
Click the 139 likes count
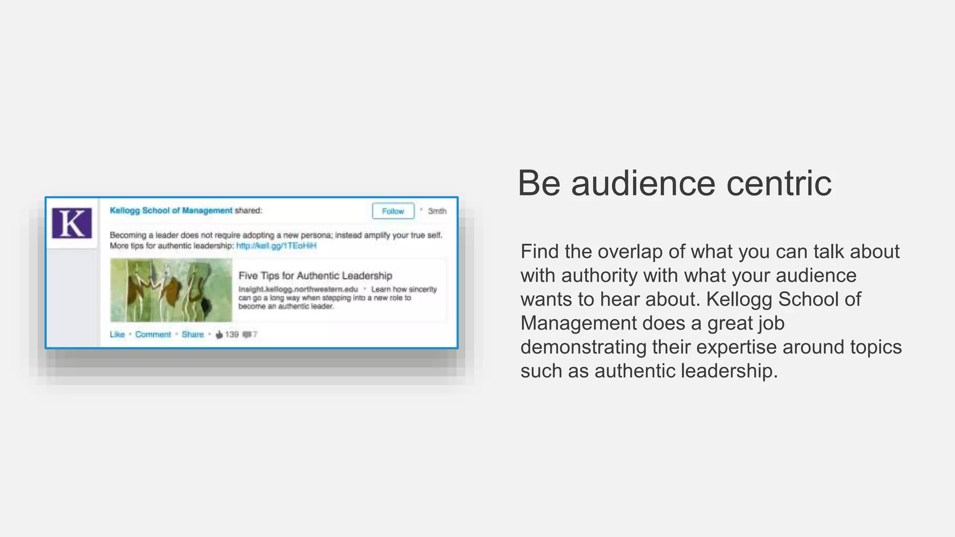click(x=232, y=335)
